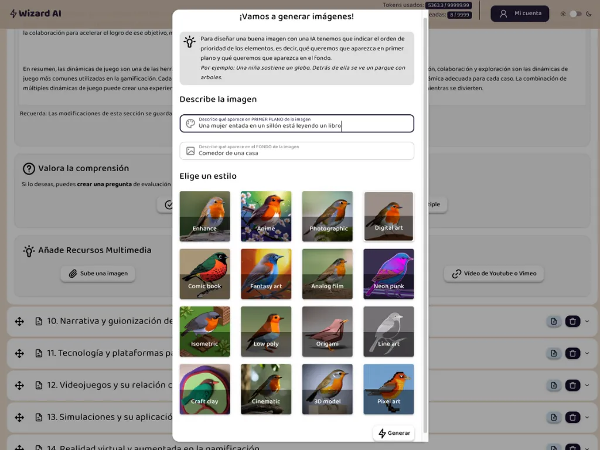Delete section 10 with trash icon

point(572,322)
